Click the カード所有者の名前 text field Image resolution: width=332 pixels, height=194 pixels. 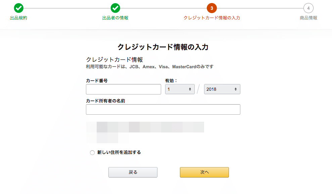coord(163,110)
